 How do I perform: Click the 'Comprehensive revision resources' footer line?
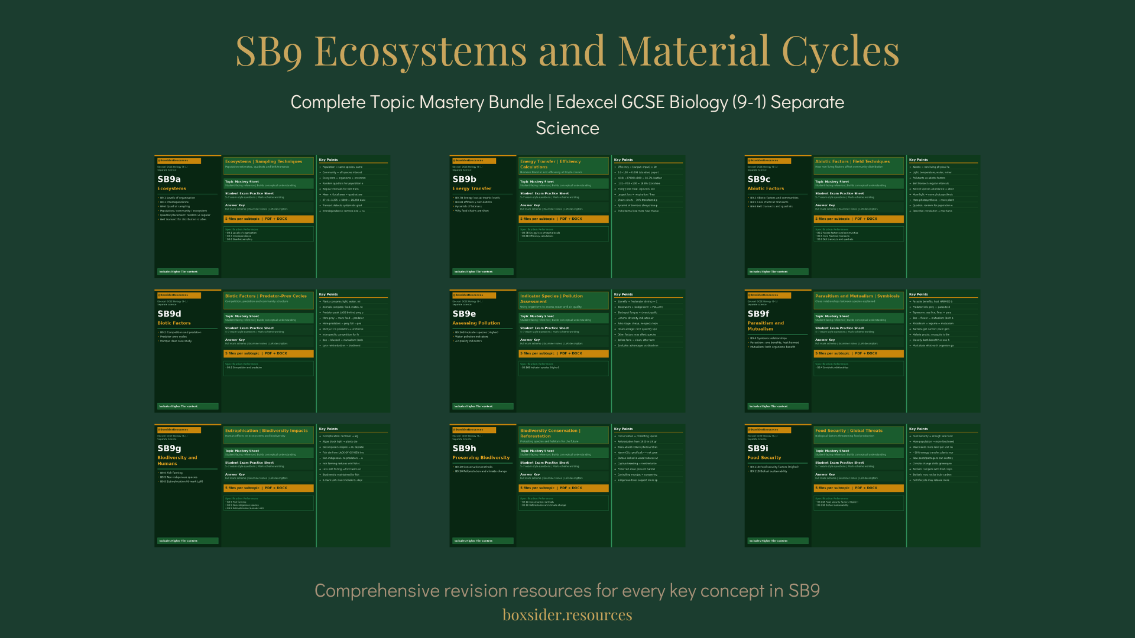(567, 590)
